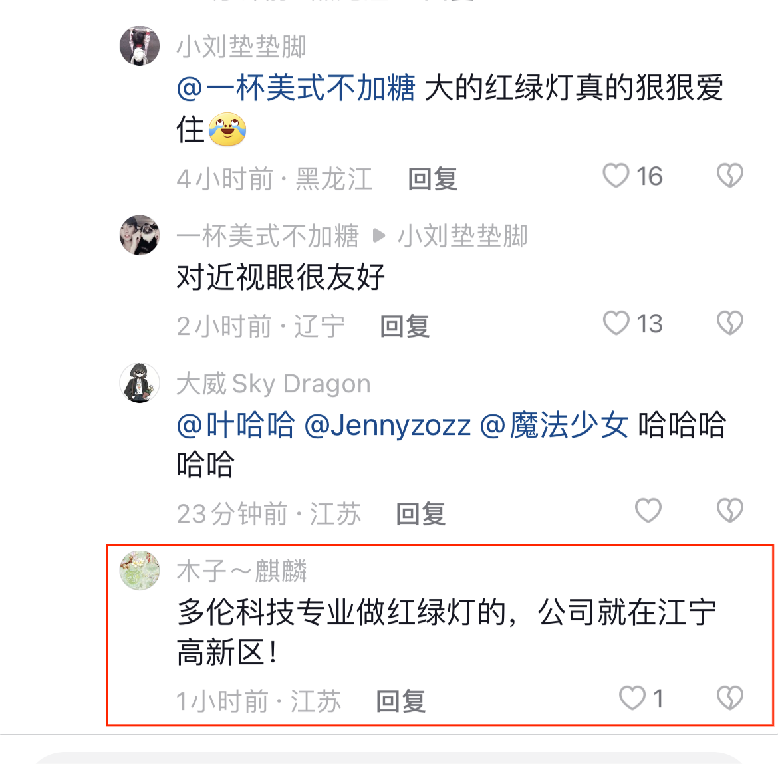Dislike 小刘垫垫脚's traffic light comment
778x764 pixels.
point(729,176)
